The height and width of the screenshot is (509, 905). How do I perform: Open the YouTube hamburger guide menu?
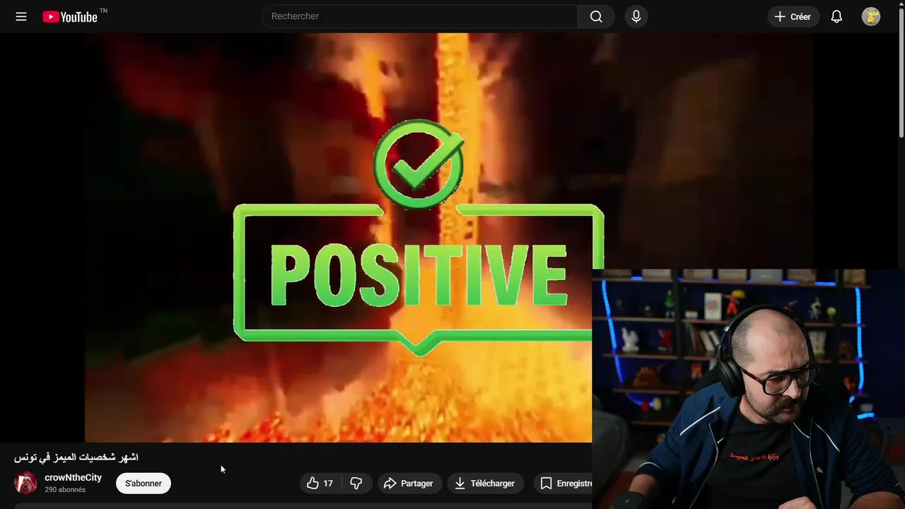[x=21, y=16]
